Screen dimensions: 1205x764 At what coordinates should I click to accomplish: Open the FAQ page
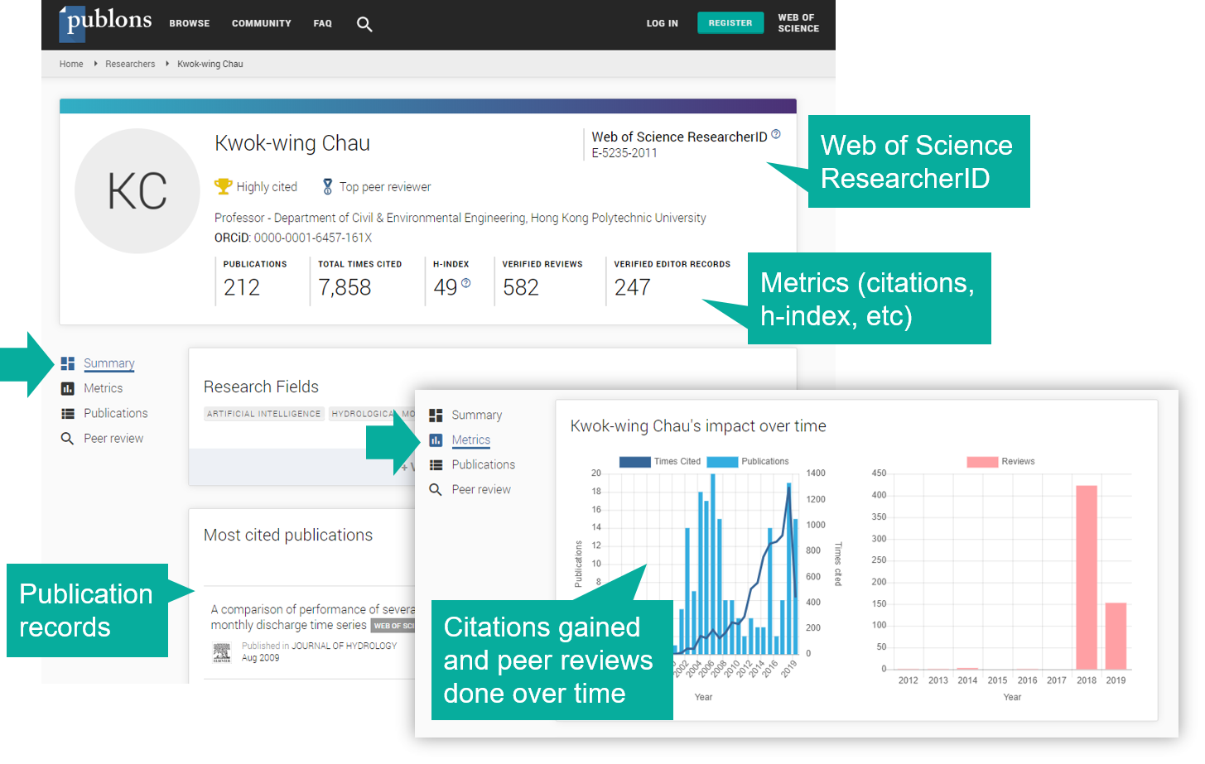click(x=323, y=23)
